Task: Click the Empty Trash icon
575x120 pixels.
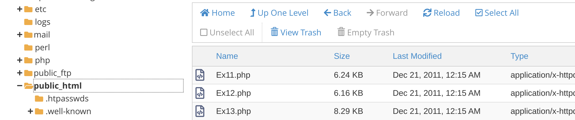Action: click(341, 32)
